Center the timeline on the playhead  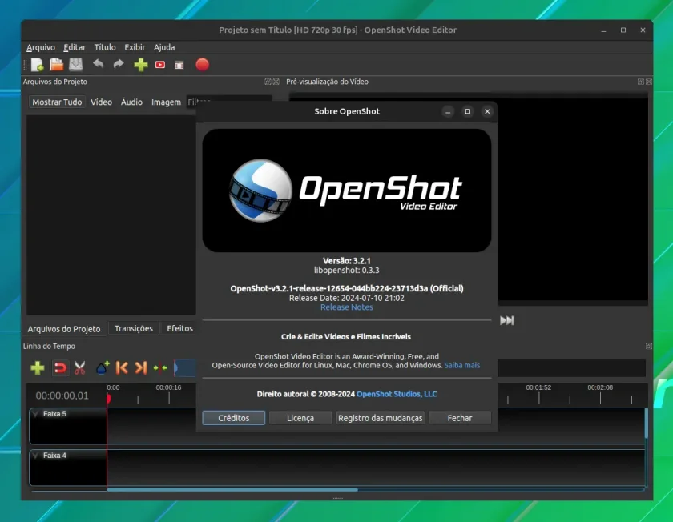(x=160, y=367)
